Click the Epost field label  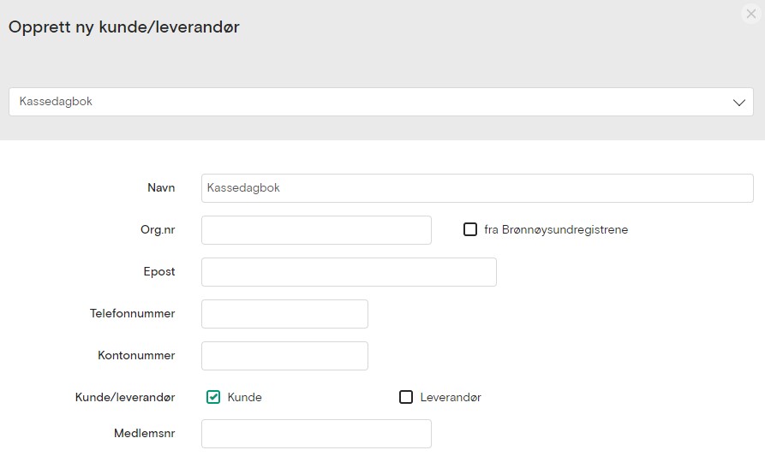click(159, 271)
